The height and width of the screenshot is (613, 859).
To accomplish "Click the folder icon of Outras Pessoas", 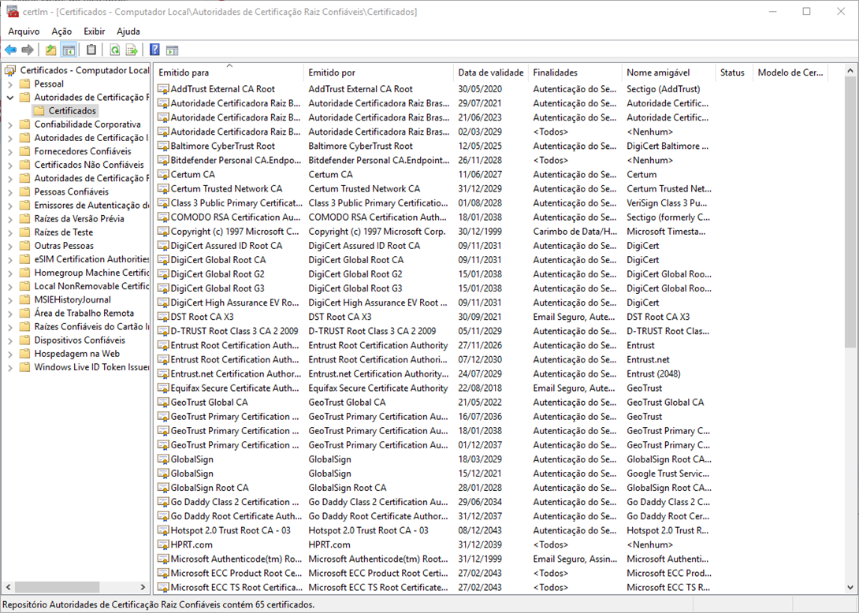I will coord(24,246).
